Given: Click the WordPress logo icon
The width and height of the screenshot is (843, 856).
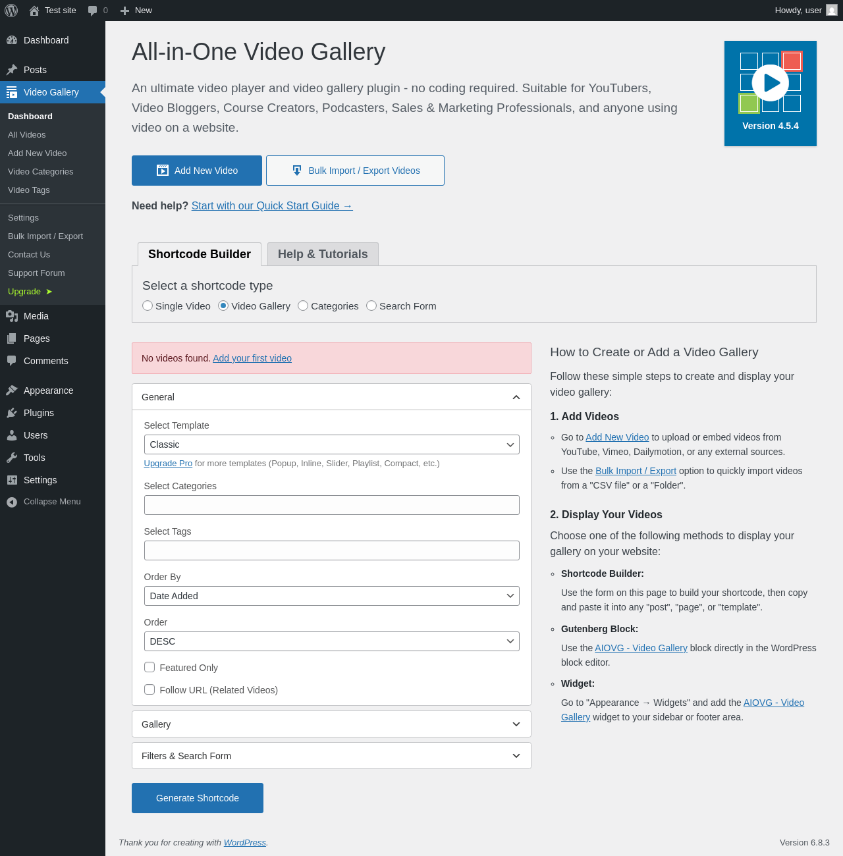Looking at the screenshot, I should coord(11,11).
